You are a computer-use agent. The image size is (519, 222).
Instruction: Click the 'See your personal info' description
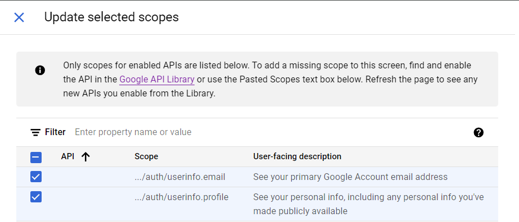tap(368, 204)
